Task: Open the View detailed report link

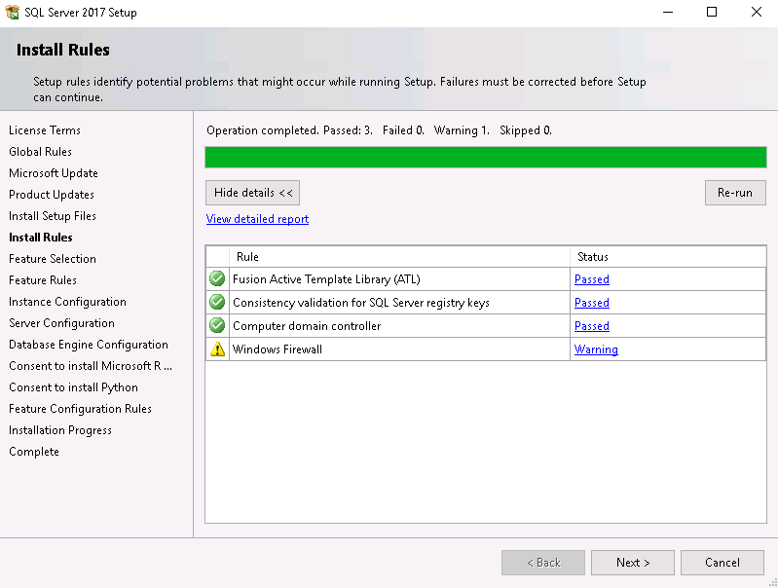Action: [x=257, y=219]
